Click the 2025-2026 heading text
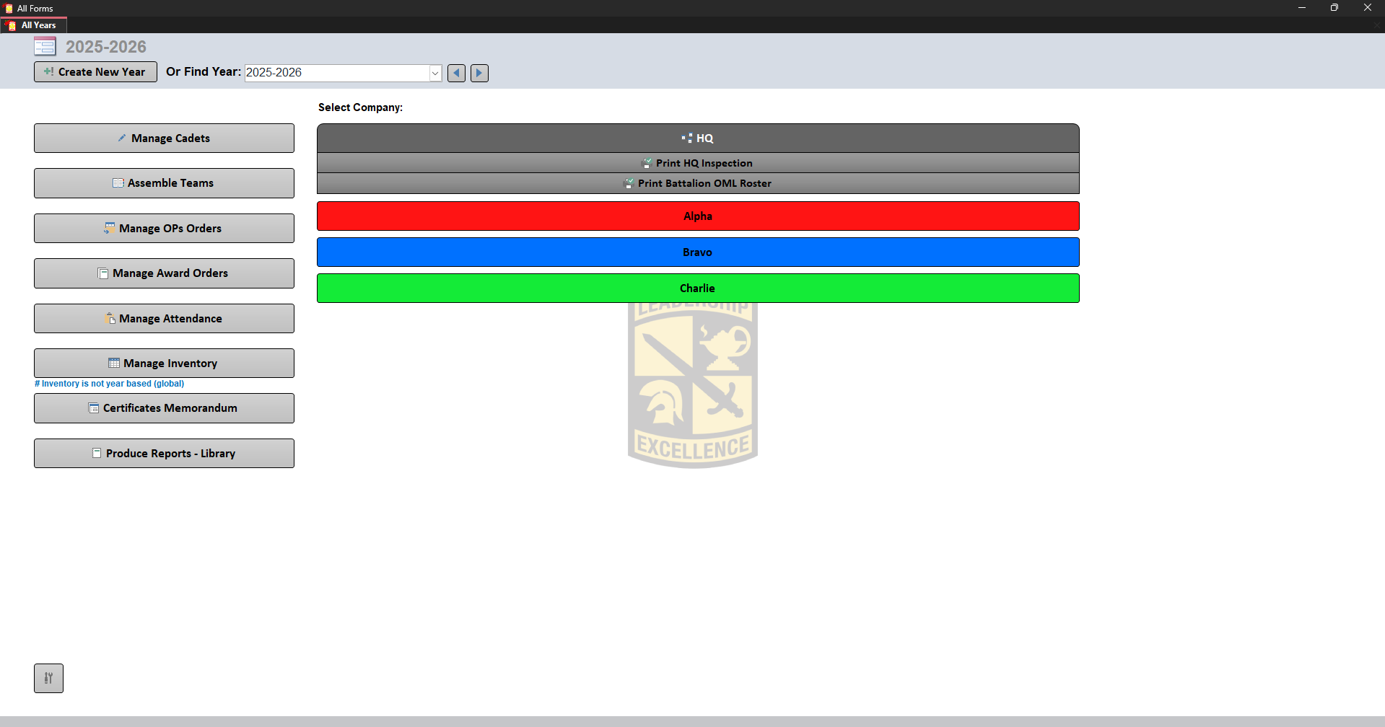Viewport: 1385px width, 727px height. (106, 47)
